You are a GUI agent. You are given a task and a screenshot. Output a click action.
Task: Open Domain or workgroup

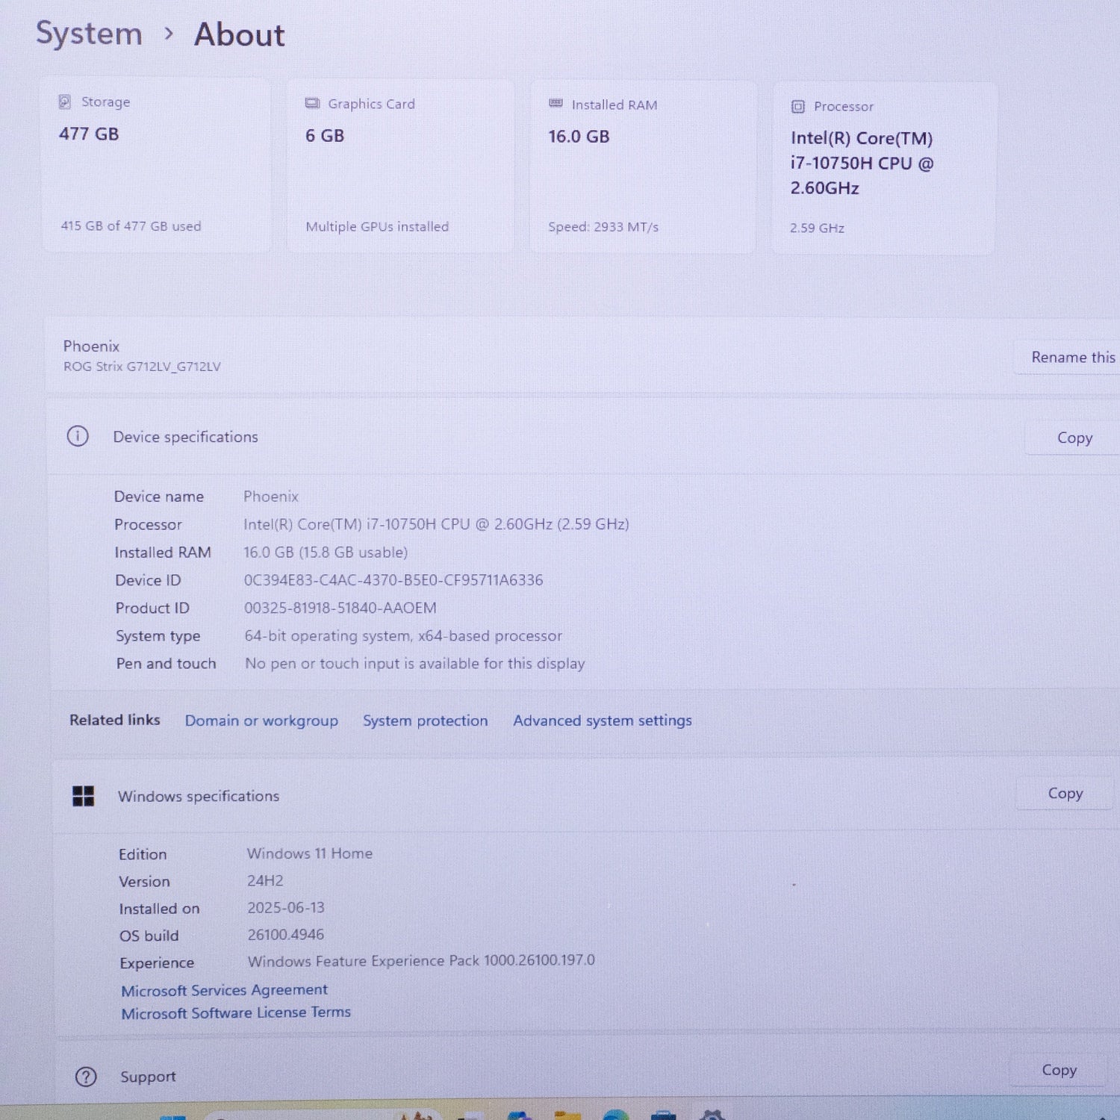[x=261, y=721]
